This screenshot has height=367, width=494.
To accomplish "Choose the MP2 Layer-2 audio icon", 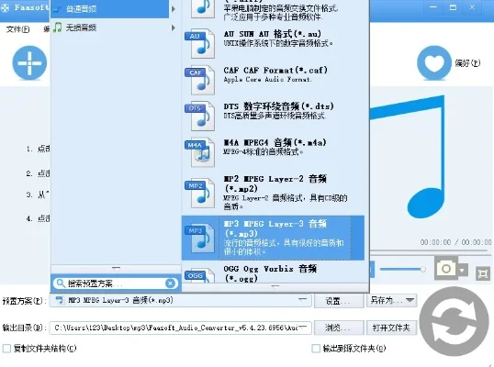I will click(201, 193).
